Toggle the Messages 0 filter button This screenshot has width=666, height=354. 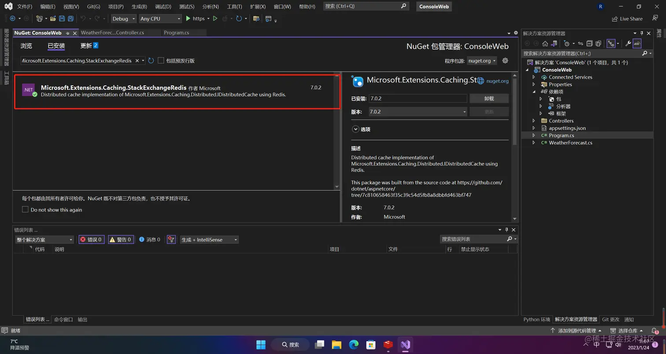click(150, 240)
